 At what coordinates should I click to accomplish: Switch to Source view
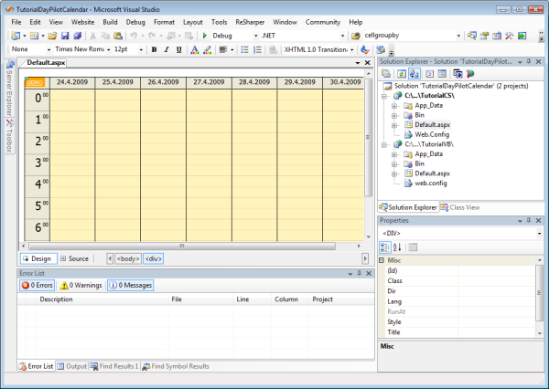tap(75, 258)
